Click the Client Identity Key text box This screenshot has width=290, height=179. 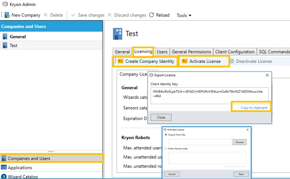point(209,96)
